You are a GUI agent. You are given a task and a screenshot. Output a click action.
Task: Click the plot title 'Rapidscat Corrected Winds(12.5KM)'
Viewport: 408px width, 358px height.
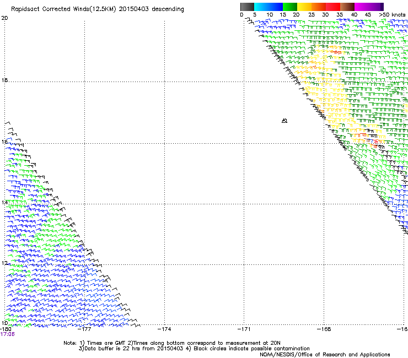tap(63, 9)
